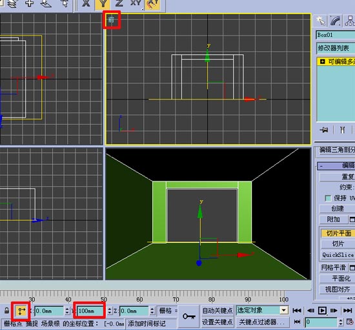Click the Z coordinate input field
This screenshot has width=355, height=330.
pyautogui.click(x=134, y=311)
